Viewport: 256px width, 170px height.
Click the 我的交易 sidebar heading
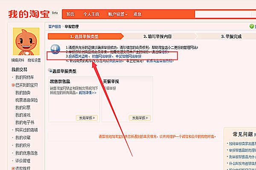[x=19, y=70]
